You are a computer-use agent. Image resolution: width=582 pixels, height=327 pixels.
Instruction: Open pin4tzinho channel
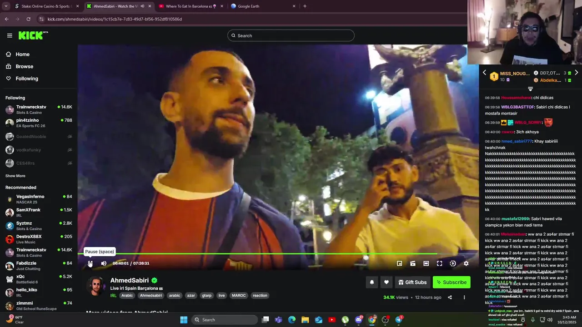point(39,123)
